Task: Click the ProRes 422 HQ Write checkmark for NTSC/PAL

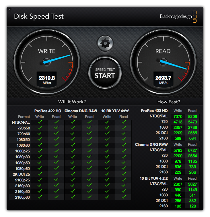Action: click(40, 122)
